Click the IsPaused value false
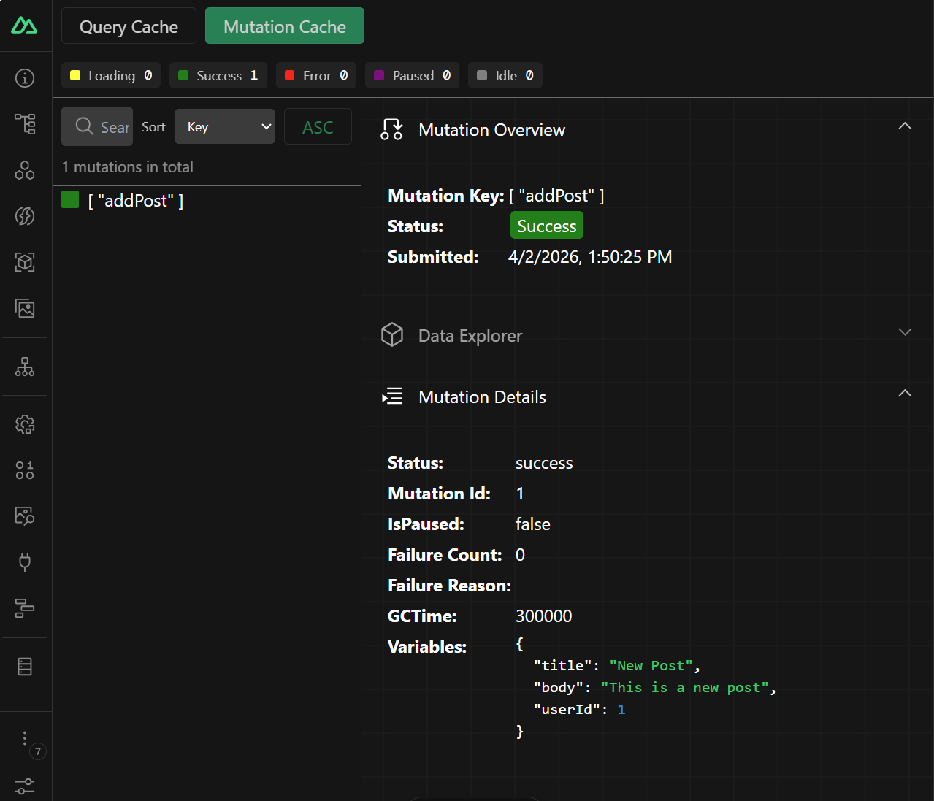Image resolution: width=934 pixels, height=801 pixels. tap(533, 524)
